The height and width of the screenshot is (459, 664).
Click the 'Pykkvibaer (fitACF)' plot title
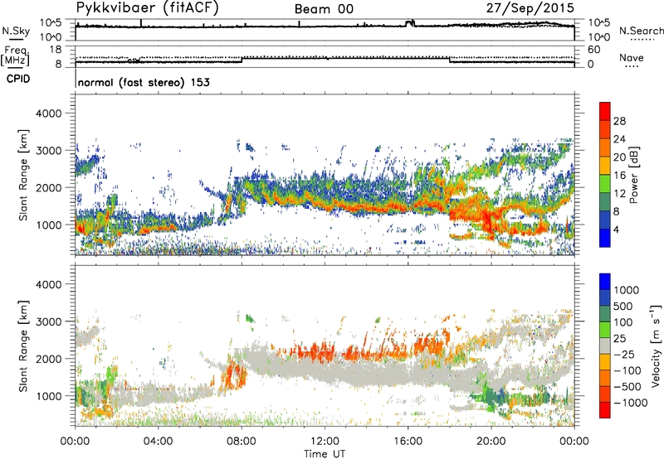coord(147,8)
